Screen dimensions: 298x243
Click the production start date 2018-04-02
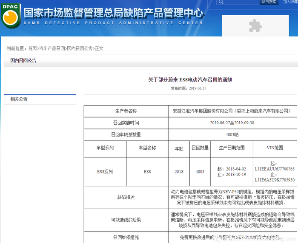(x=236, y=169)
